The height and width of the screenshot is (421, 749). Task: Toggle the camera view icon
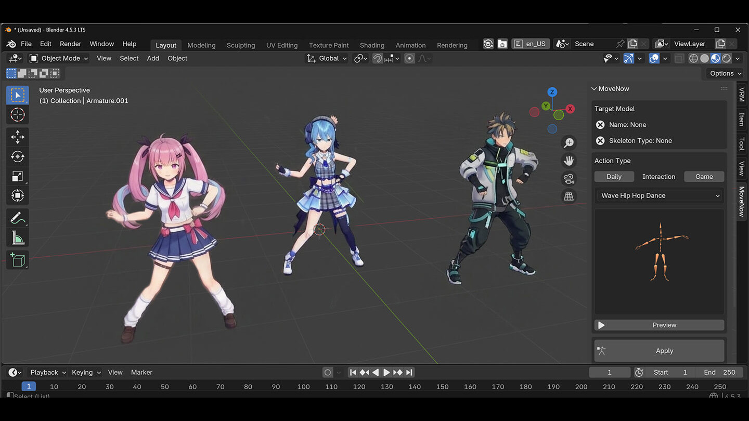[569, 179]
